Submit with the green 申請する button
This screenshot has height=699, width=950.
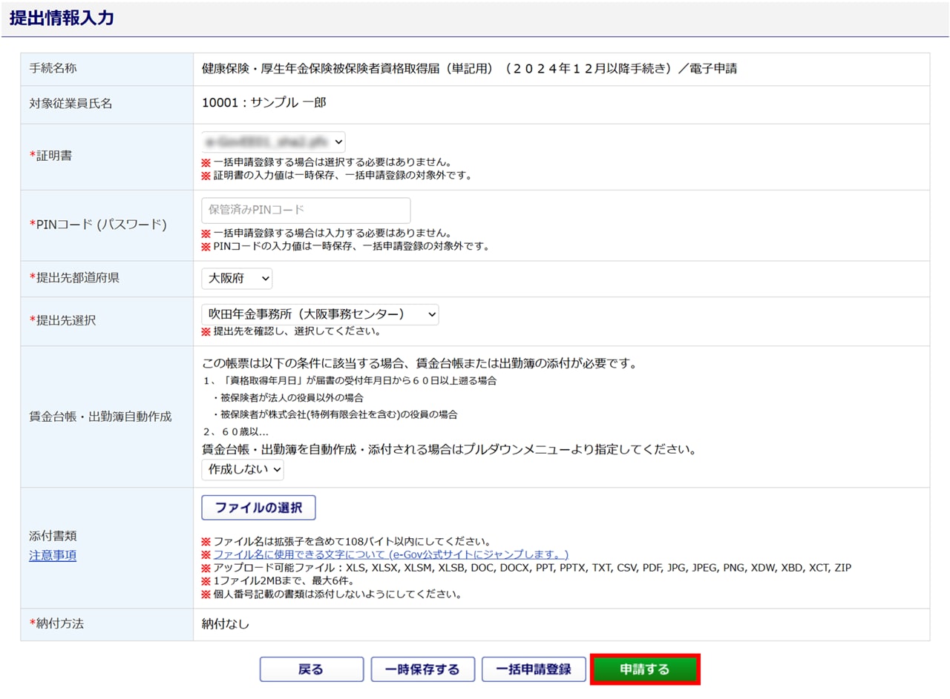644,669
